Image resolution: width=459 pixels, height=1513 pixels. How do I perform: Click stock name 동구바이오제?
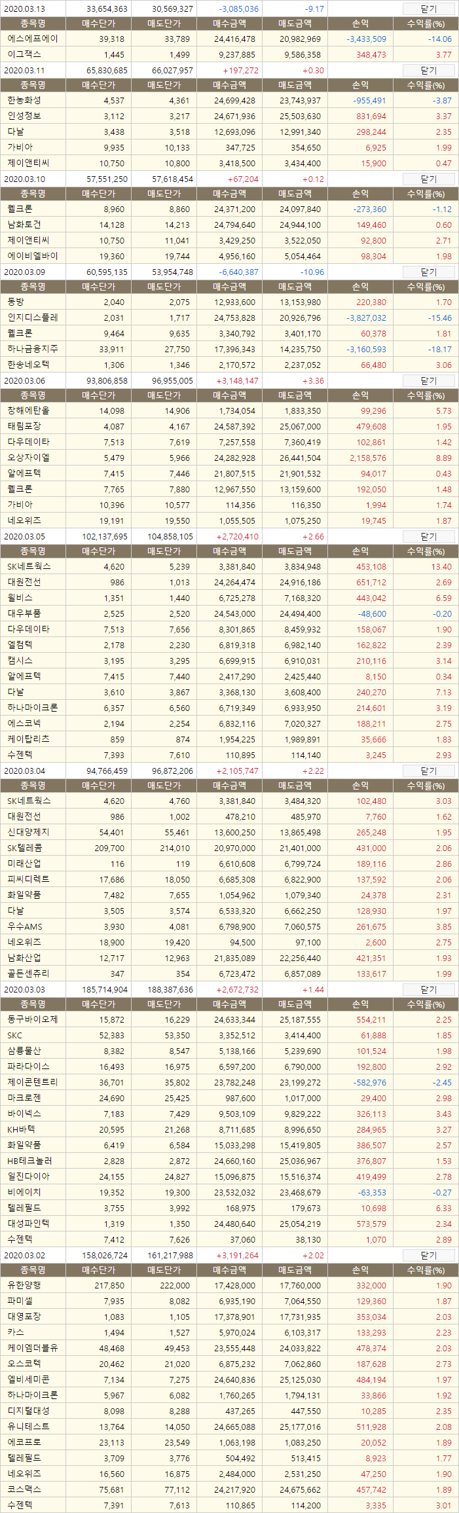tap(33, 1019)
